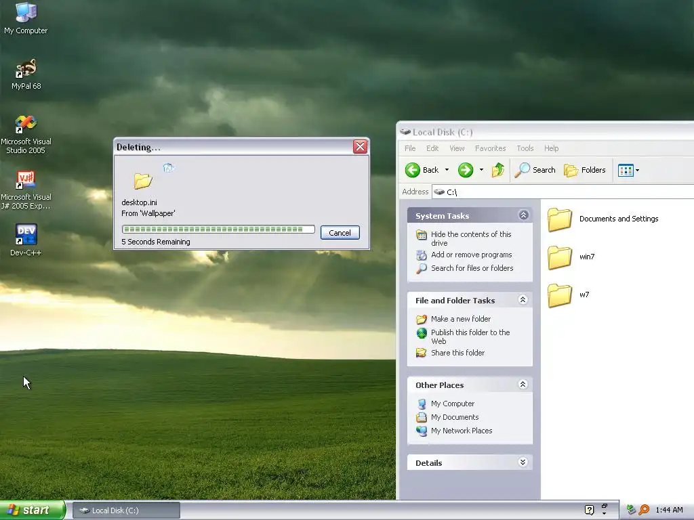Select the w7 folder
The image size is (694, 520).
[x=569, y=295]
